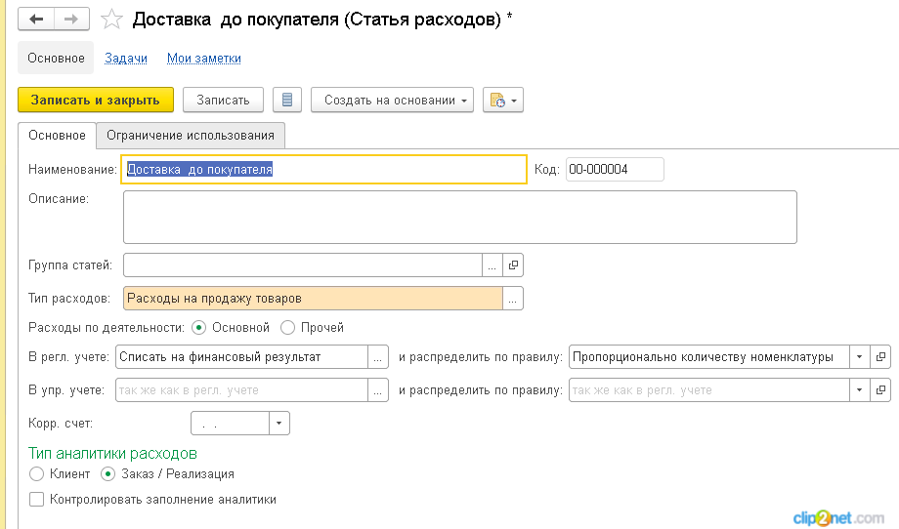This screenshot has height=529, width=899.
Task: Enable Контролировать заполнение аналитики checkbox
Action: click(x=37, y=499)
